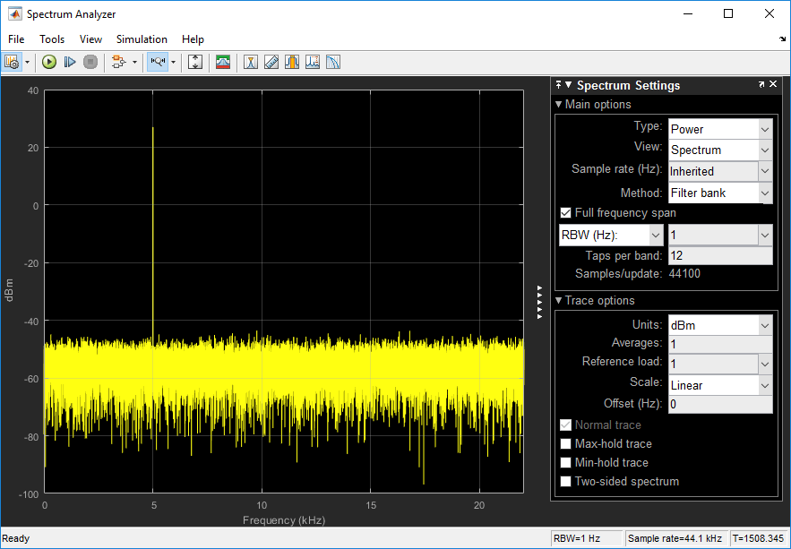Close the Spectrum Settings panel
791x549 pixels.
point(773,85)
